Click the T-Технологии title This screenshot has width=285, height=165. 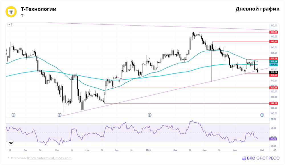coord(39,9)
